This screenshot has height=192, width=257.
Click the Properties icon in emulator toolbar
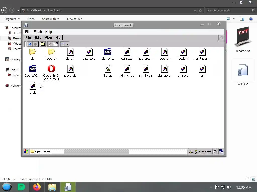(56, 44)
